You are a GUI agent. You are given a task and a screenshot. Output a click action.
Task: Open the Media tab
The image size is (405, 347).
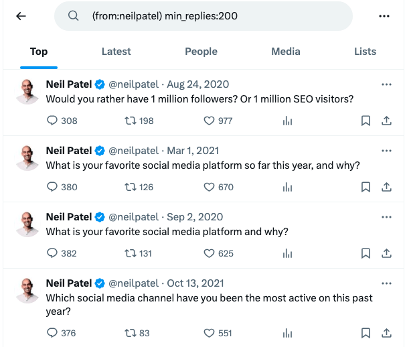tap(286, 52)
